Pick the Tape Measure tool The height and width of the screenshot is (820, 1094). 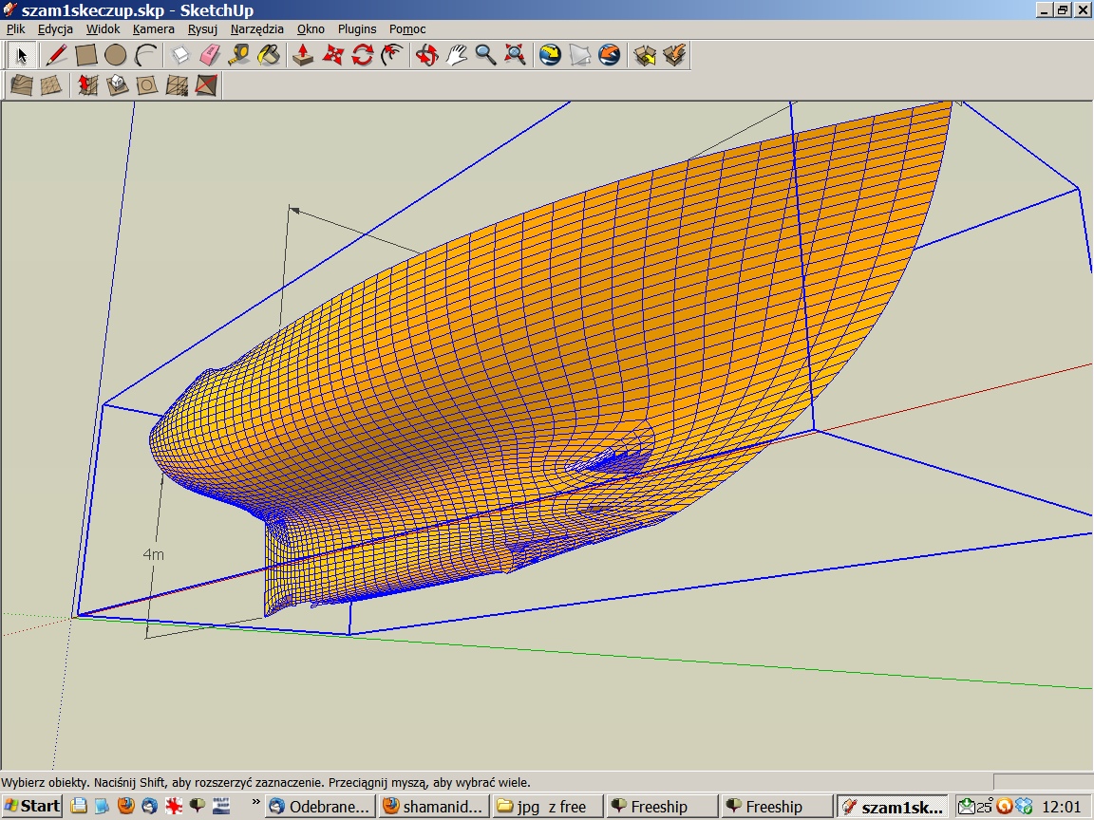point(239,55)
